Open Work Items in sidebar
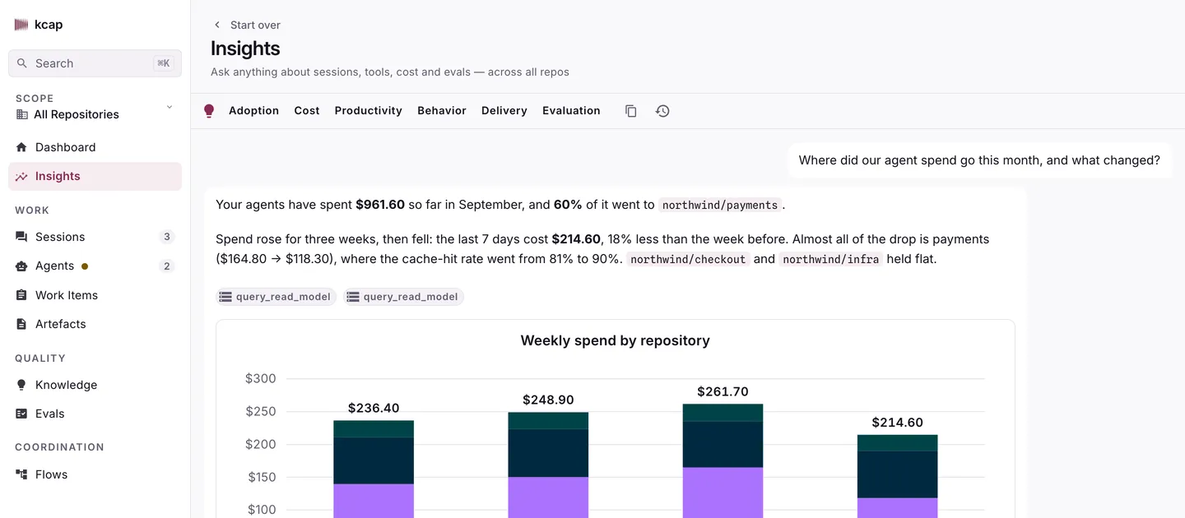The width and height of the screenshot is (1185, 518). pos(95,295)
